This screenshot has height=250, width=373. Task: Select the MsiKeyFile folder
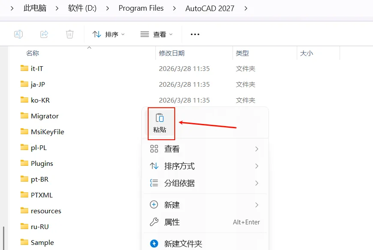click(x=48, y=132)
